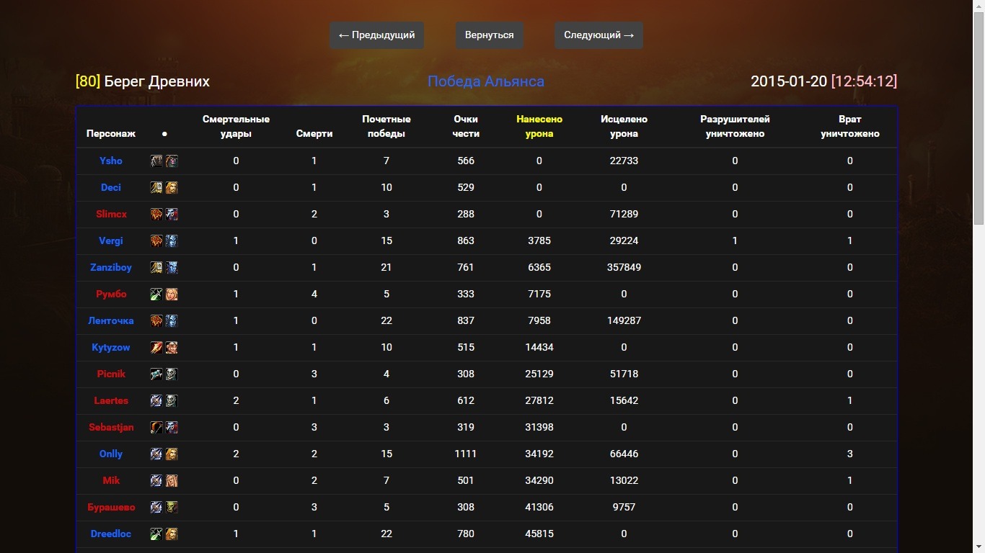Click the druid class icon next to Slimcx

[x=156, y=215]
